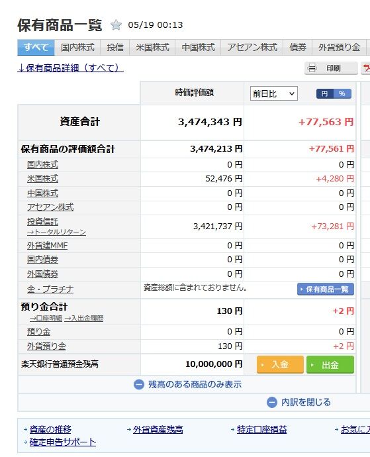The width and height of the screenshot is (370, 457).
Task: Open the 金・プラチナ link
Action: click(x=50, y=289)
